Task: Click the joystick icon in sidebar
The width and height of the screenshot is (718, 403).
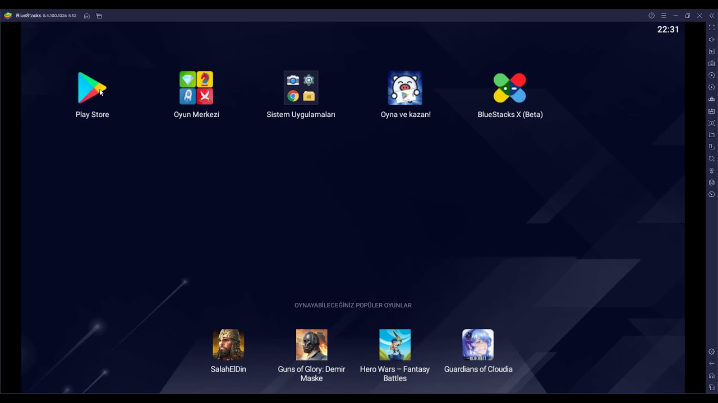Action: click(712, 99)
